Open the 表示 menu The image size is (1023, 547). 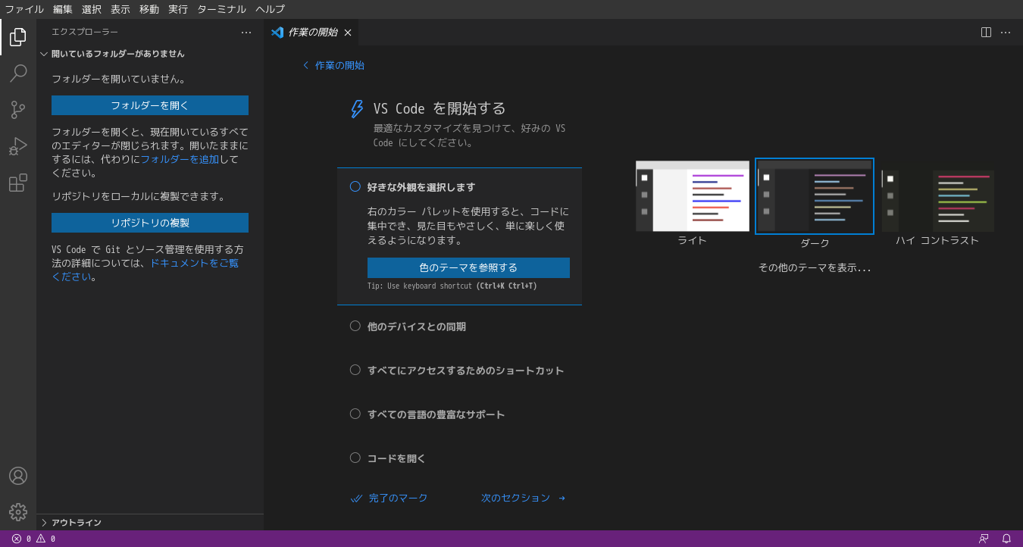(x=120, y=9)
